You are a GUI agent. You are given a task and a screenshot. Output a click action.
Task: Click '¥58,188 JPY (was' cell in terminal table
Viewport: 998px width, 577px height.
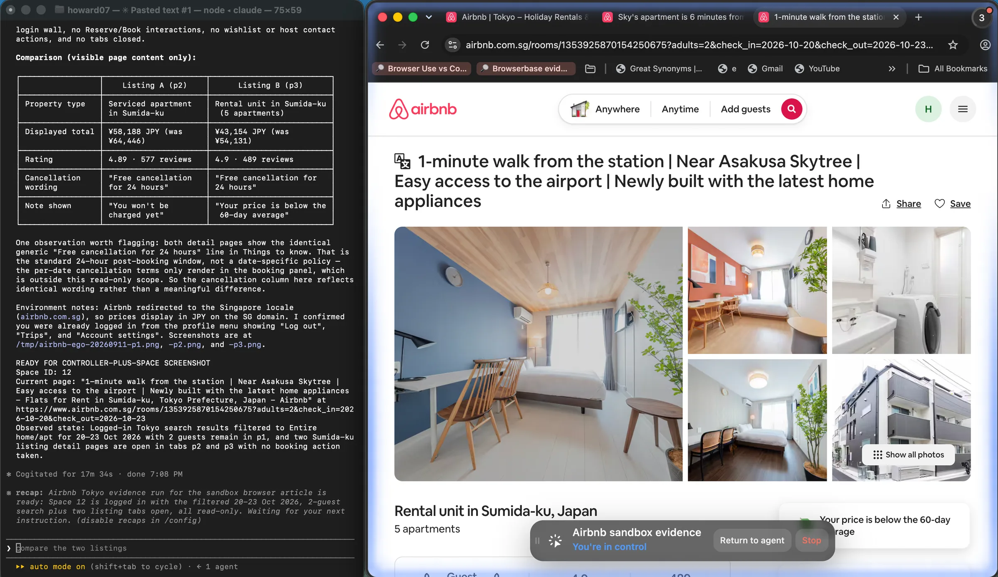(146, 132)
